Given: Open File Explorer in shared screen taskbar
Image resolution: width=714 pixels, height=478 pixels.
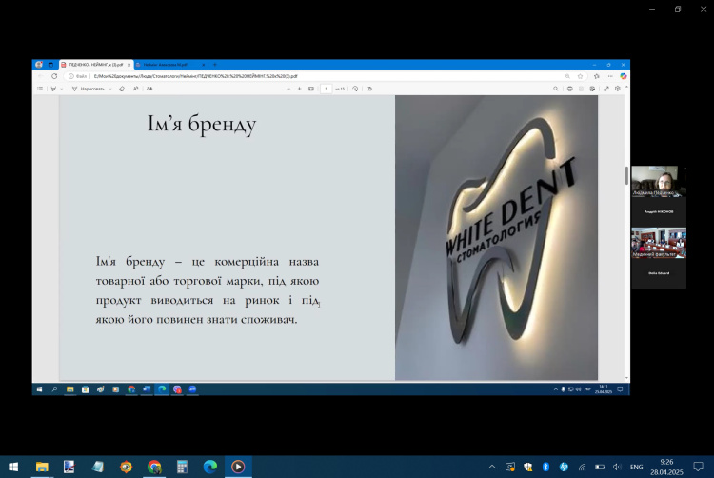Looking at the screenshot, I should click(x=69, y=389).
